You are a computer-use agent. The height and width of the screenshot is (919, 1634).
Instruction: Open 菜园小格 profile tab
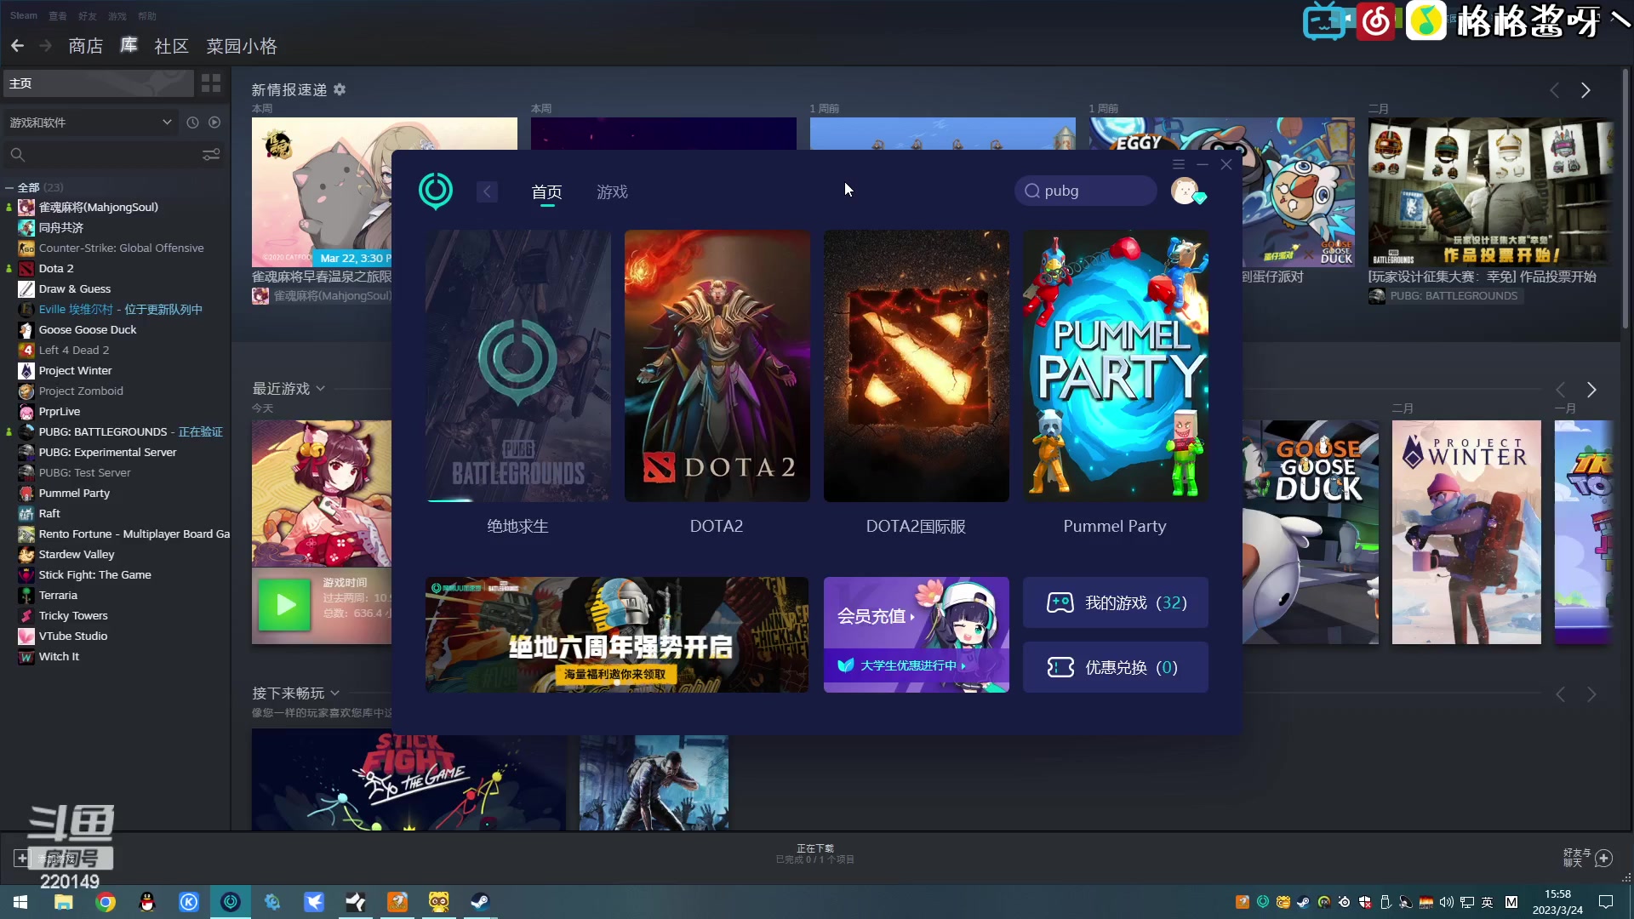[x=242, y=46]
